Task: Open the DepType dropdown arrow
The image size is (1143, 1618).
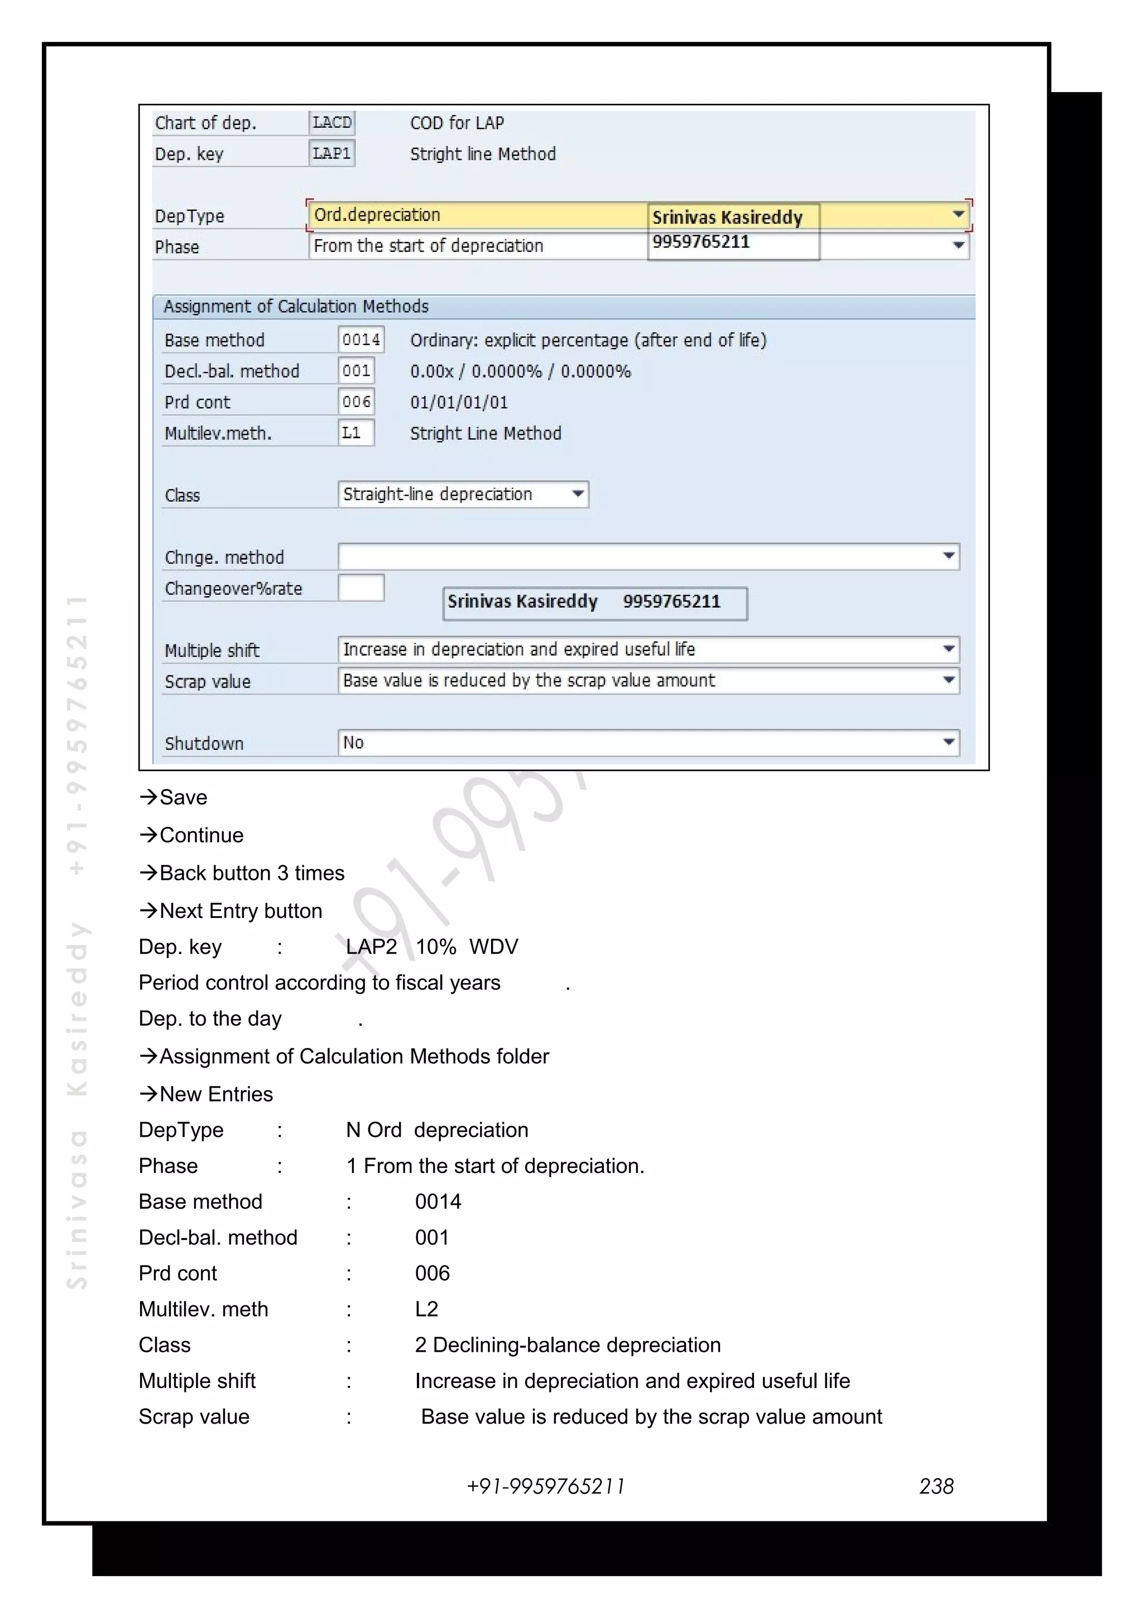Action: (958, 214)
